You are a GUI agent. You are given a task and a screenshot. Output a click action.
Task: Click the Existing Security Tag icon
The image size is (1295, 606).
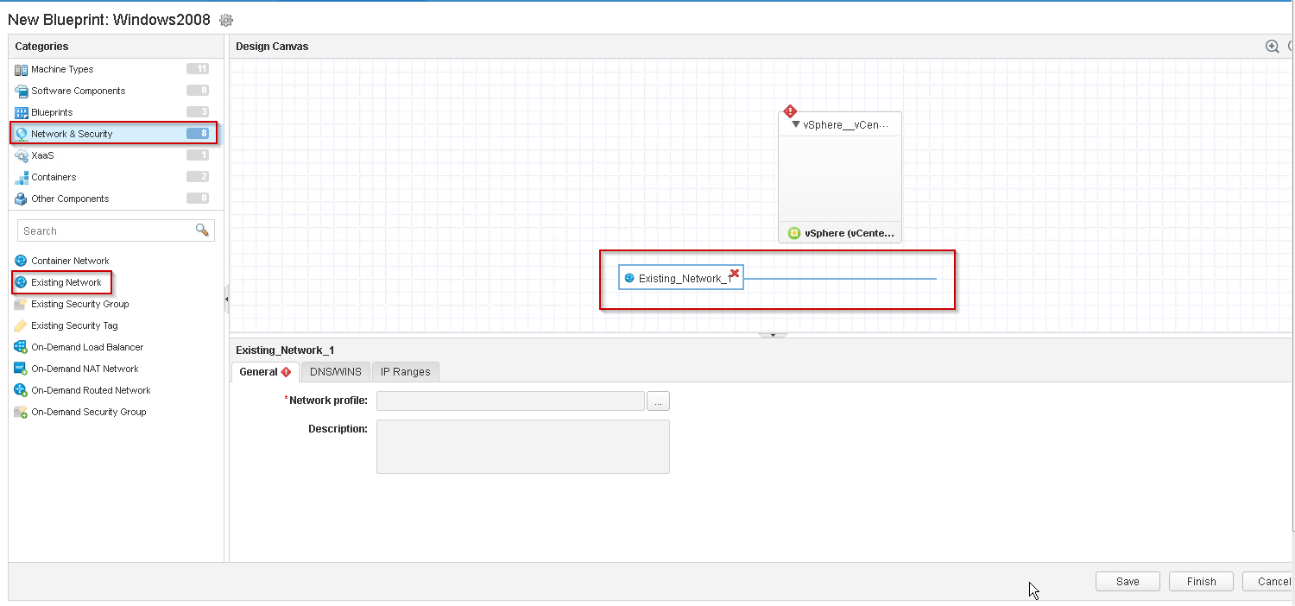[x=21, y=325]
